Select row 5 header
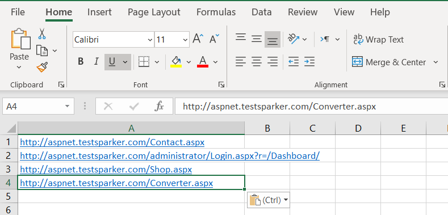 pos(9,196)
